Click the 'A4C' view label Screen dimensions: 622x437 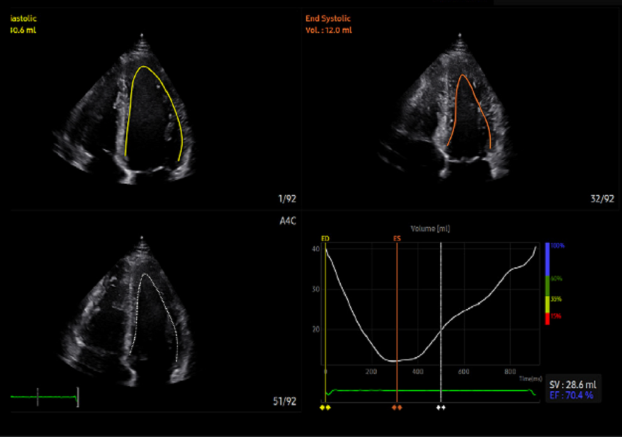(x=287, y=221)
